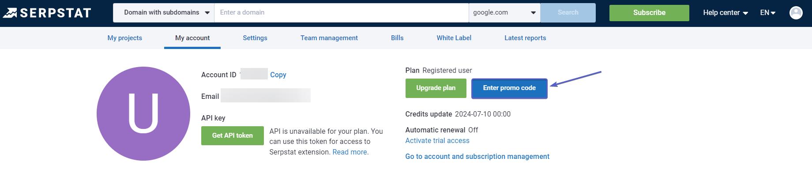Click Enter promo code button
The height and width of the screenshot is (177, 812).
[509, 88]
